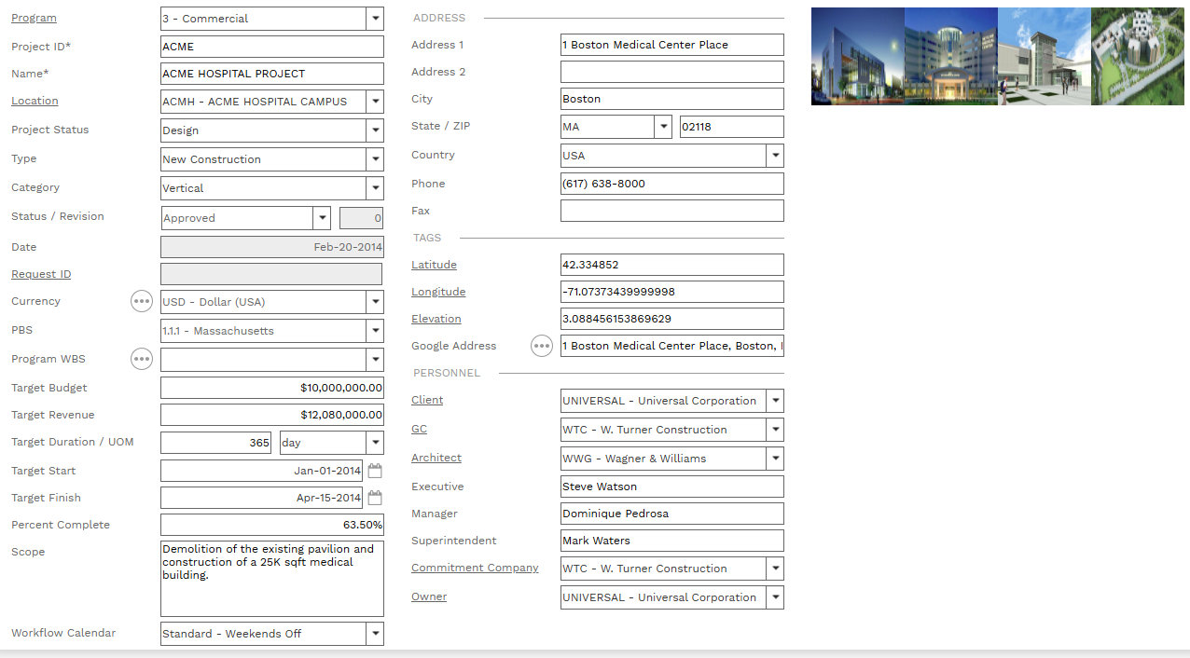The width and height of the screenshot is (1190, 658).
Task: Open the ellipsis button next to Google Address
Action: [x=542, y=346]
